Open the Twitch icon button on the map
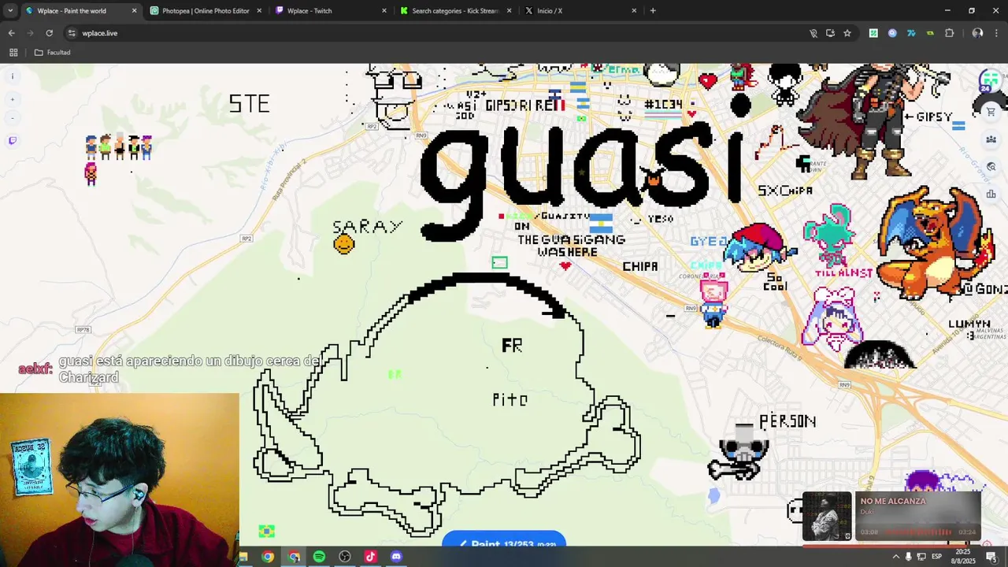This screenshot has height=567, width=1008. pyautogui.click(x=12, y=141)
